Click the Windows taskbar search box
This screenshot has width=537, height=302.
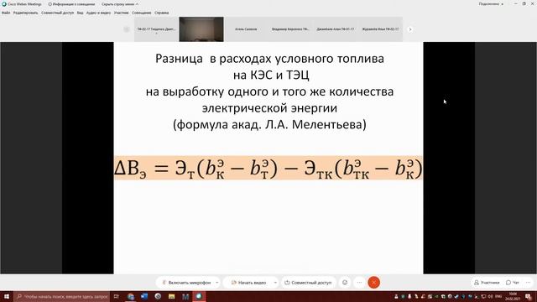pos(62,296)
